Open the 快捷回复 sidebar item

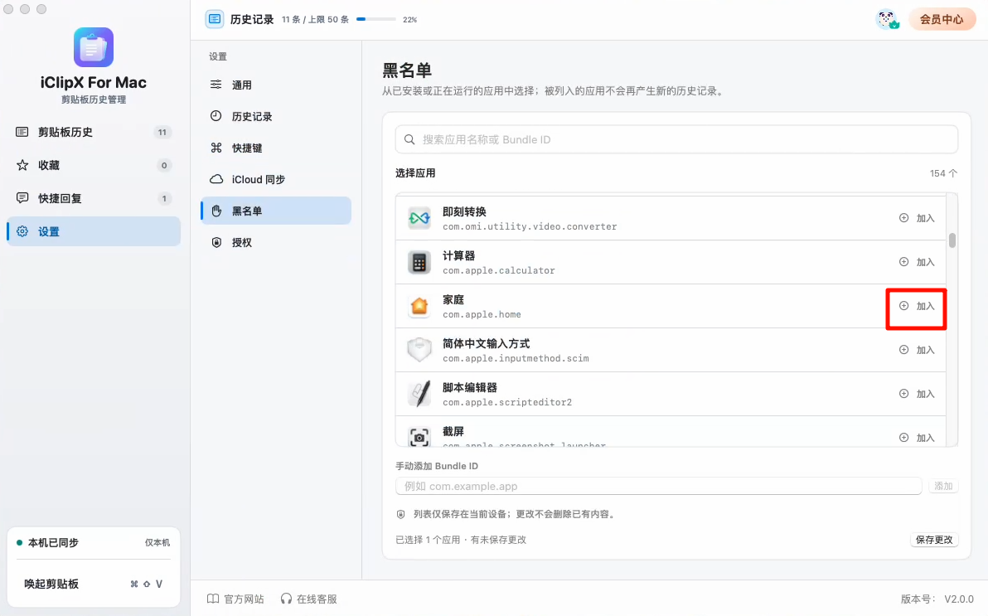94,199
